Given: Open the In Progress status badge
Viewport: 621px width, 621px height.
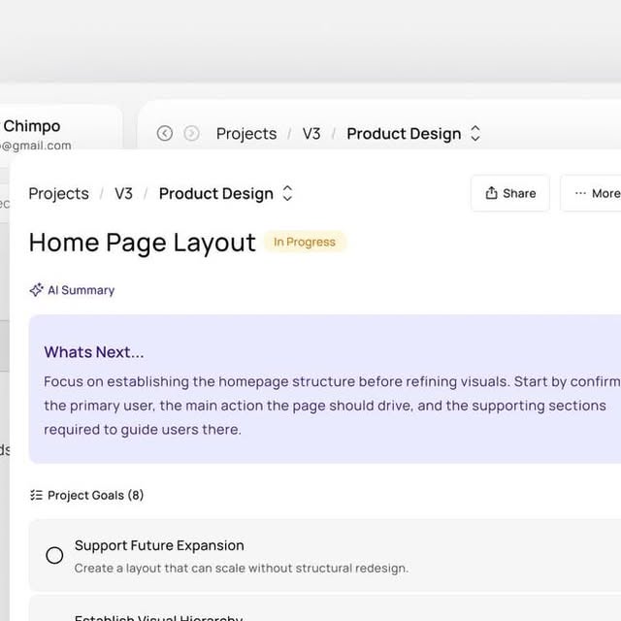Looking at the screenshot, I should tap(305, 243).
